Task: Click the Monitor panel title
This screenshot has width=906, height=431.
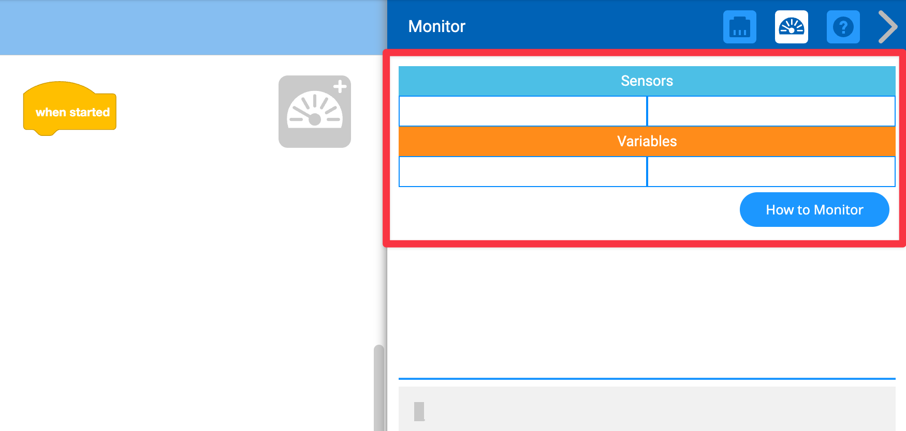Action: (436, 26)
